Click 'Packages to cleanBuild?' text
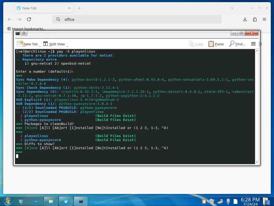Image resolution: width=274 pixels, height=206 pixels. click(x=49, y=124)
